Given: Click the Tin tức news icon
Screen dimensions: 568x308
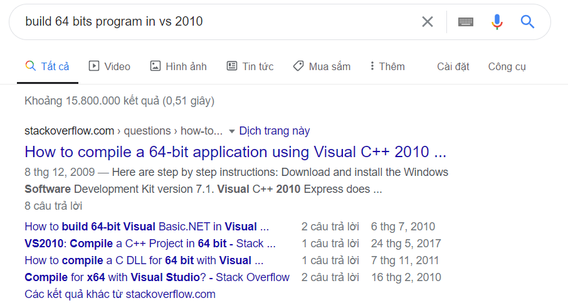Looking at the screenshot, I should [x=232, y=66].
